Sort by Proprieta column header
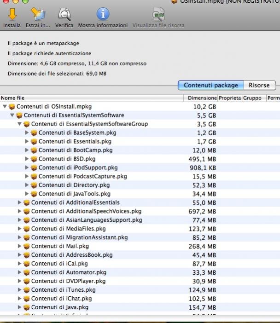The height and width of the screenshot is (323, 280). coord(230,98)
